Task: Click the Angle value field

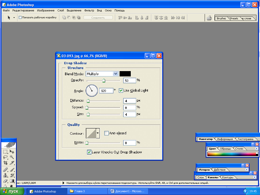Action: pyautogui.click(x=106, y=91)
